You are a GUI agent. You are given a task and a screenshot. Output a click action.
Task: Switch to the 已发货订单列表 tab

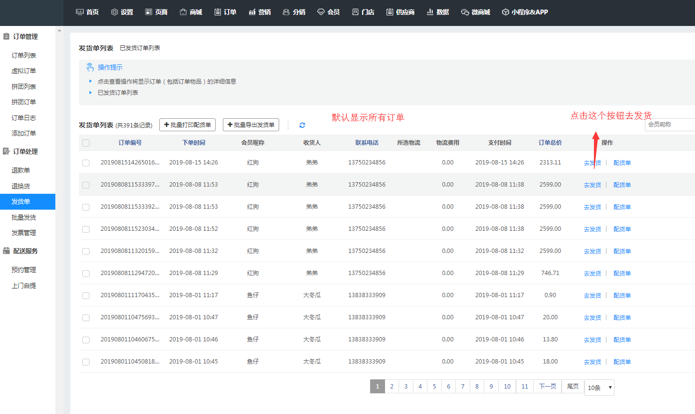(140, 48)
